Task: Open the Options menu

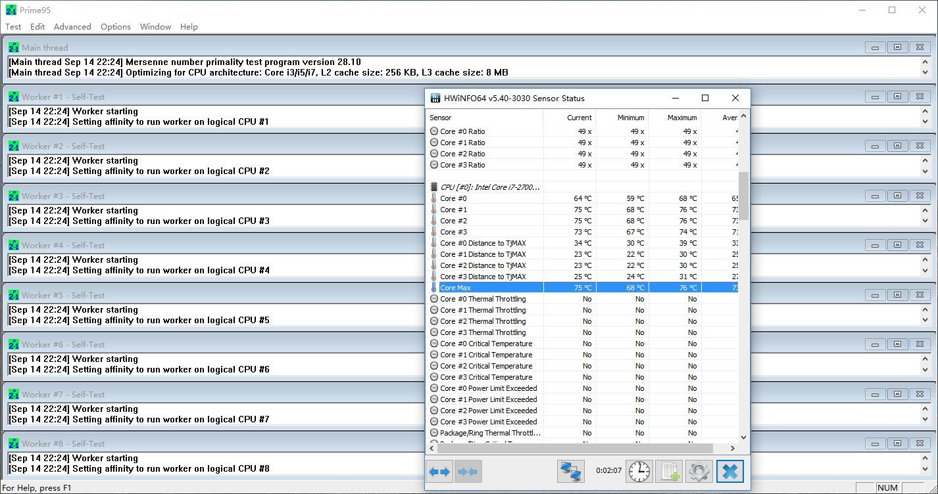Action: coord(116,27)
